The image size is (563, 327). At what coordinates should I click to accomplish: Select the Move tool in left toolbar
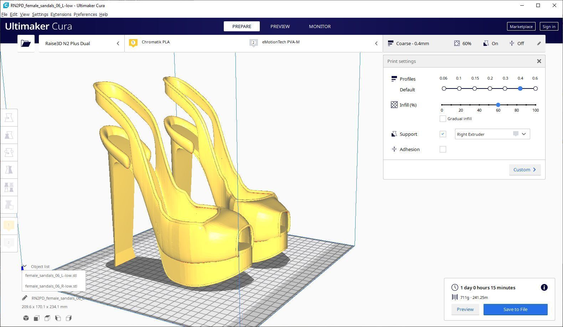9,118
